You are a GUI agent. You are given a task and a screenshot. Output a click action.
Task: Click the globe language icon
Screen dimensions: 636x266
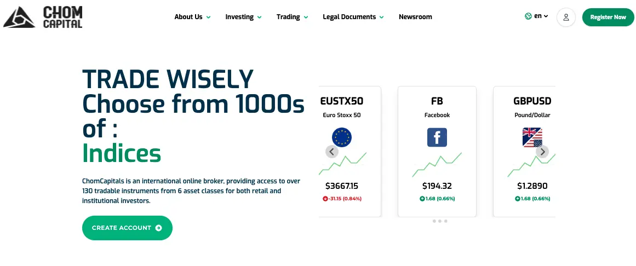coord(528,16)
